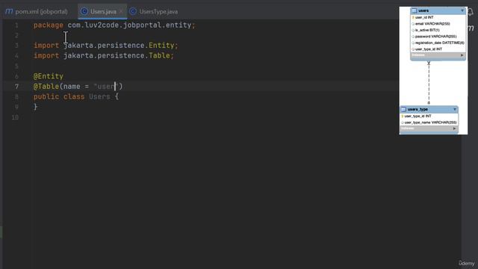This screenshot has height=269, width=478.
Task: Click the users_type table icon in diagram
Action: click(403, 109)
